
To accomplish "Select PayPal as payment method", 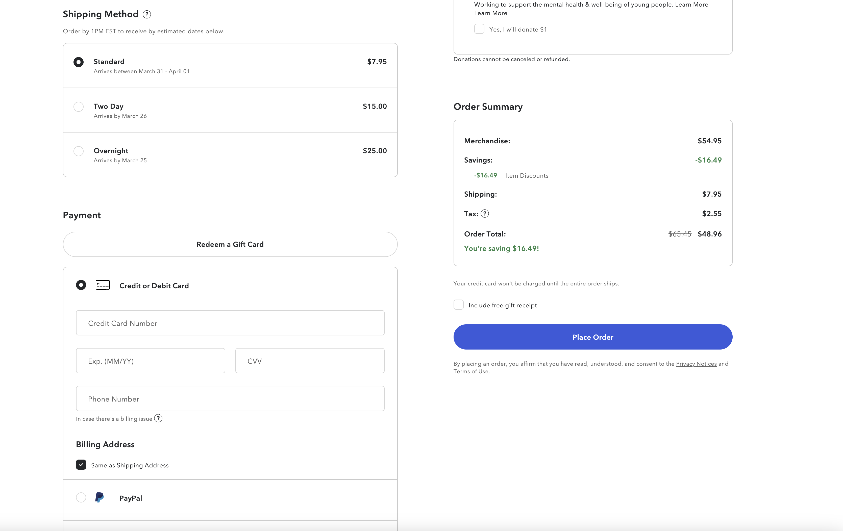I will point(81,498).
